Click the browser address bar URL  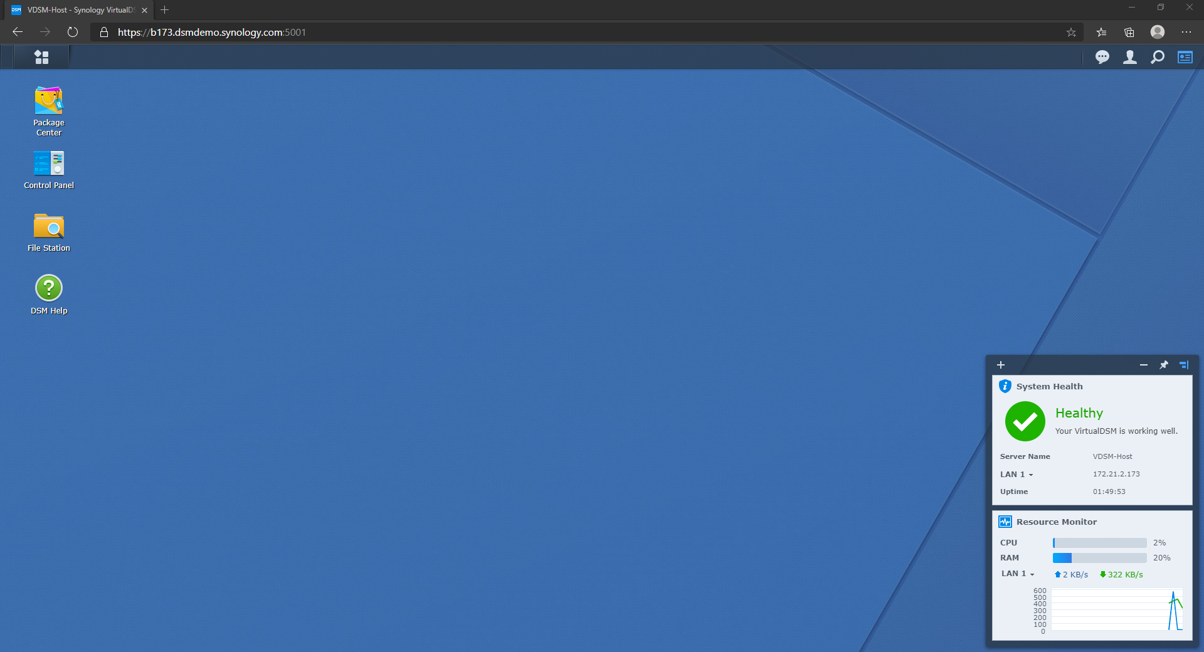pos(212,32)
